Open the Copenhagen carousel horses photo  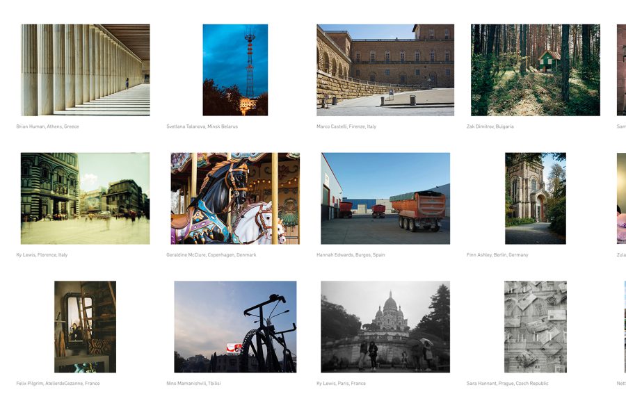coord(235,198)
